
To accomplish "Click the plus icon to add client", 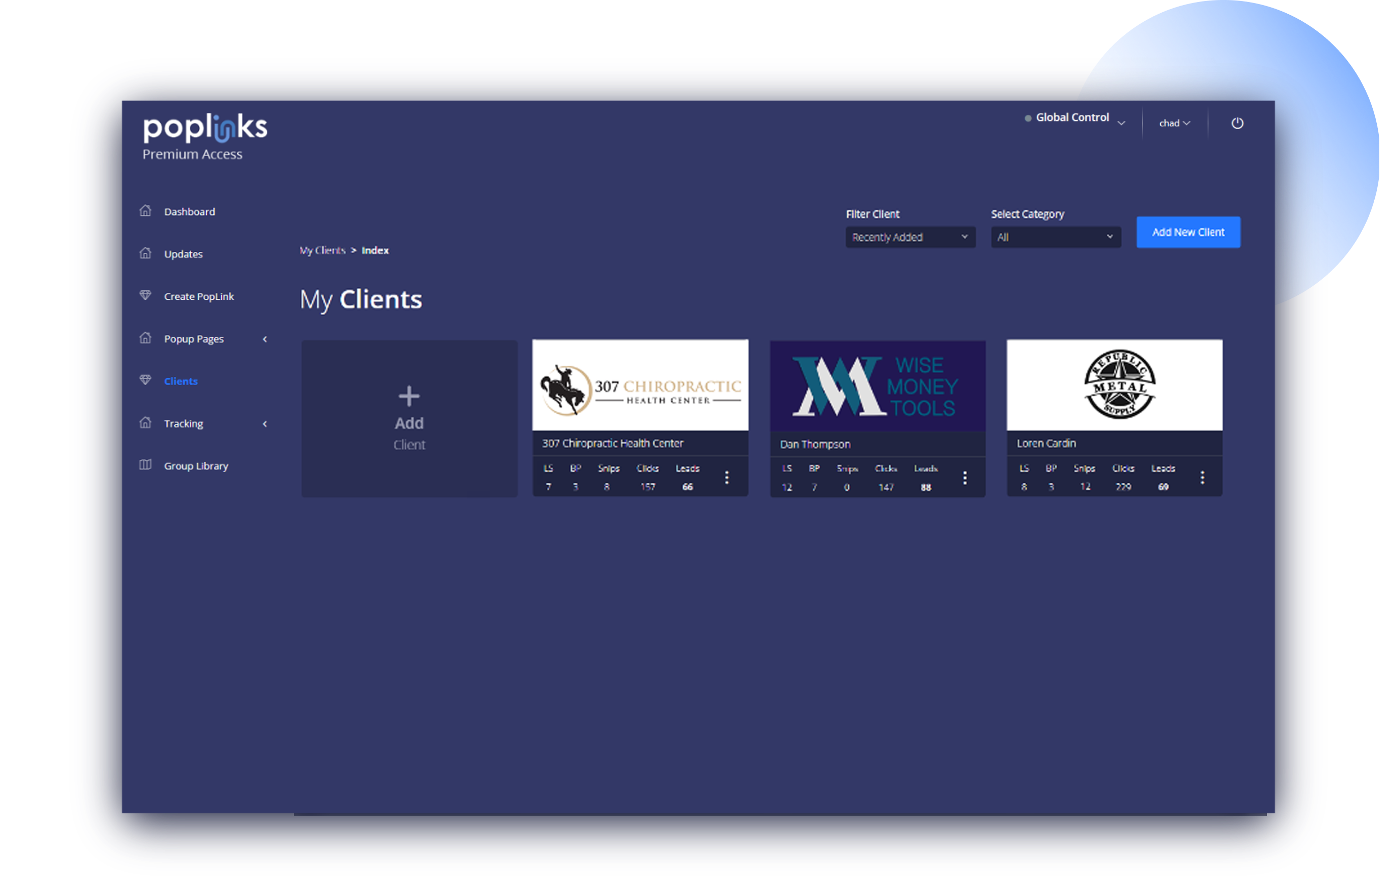I will click(x=409, y=396).
